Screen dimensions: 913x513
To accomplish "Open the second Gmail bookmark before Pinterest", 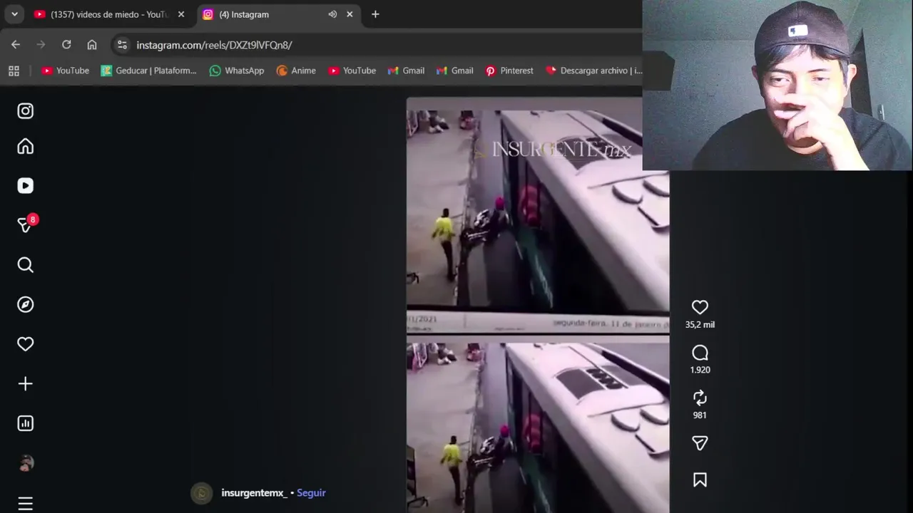I will coord(454,71).
